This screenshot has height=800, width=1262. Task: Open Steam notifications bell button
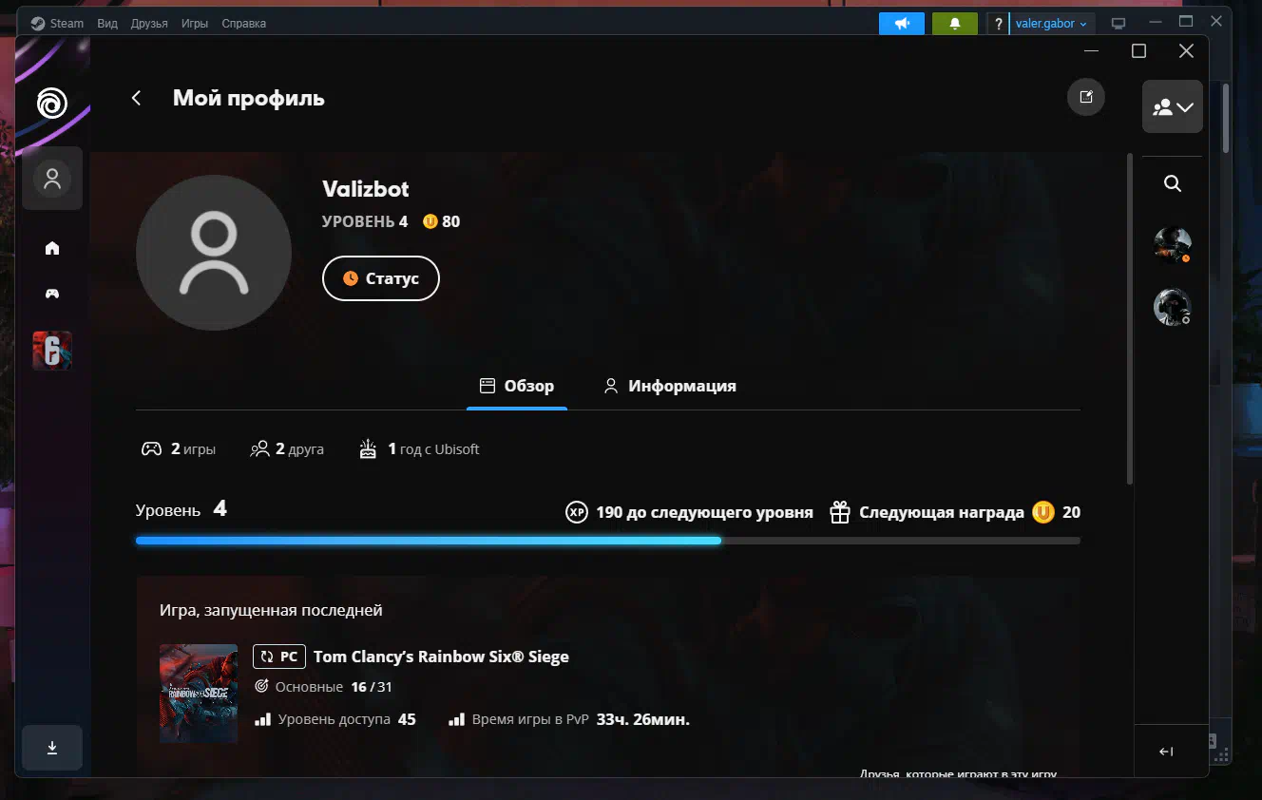coord(955,24)
